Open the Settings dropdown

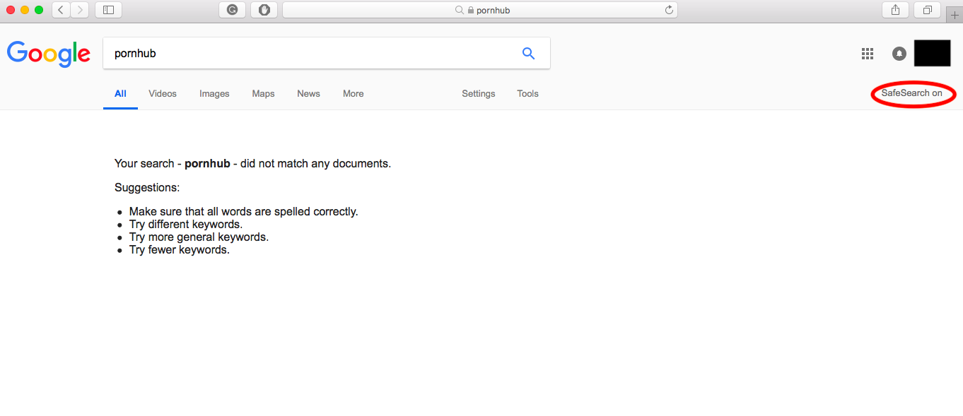[x=478, y=93]
